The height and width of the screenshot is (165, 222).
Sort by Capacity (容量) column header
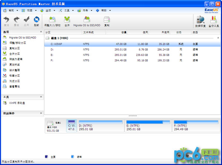click(x=117, y=32)
